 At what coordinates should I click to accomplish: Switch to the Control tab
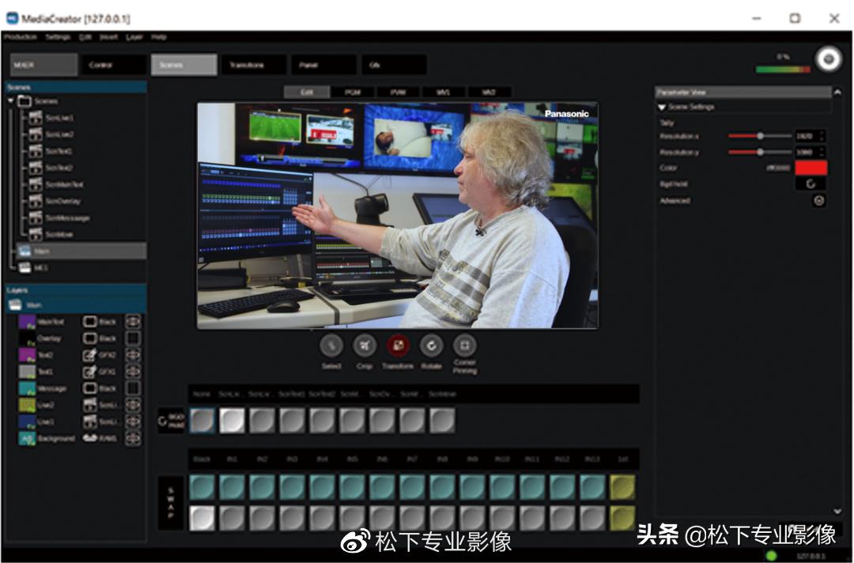click(114, 65)
